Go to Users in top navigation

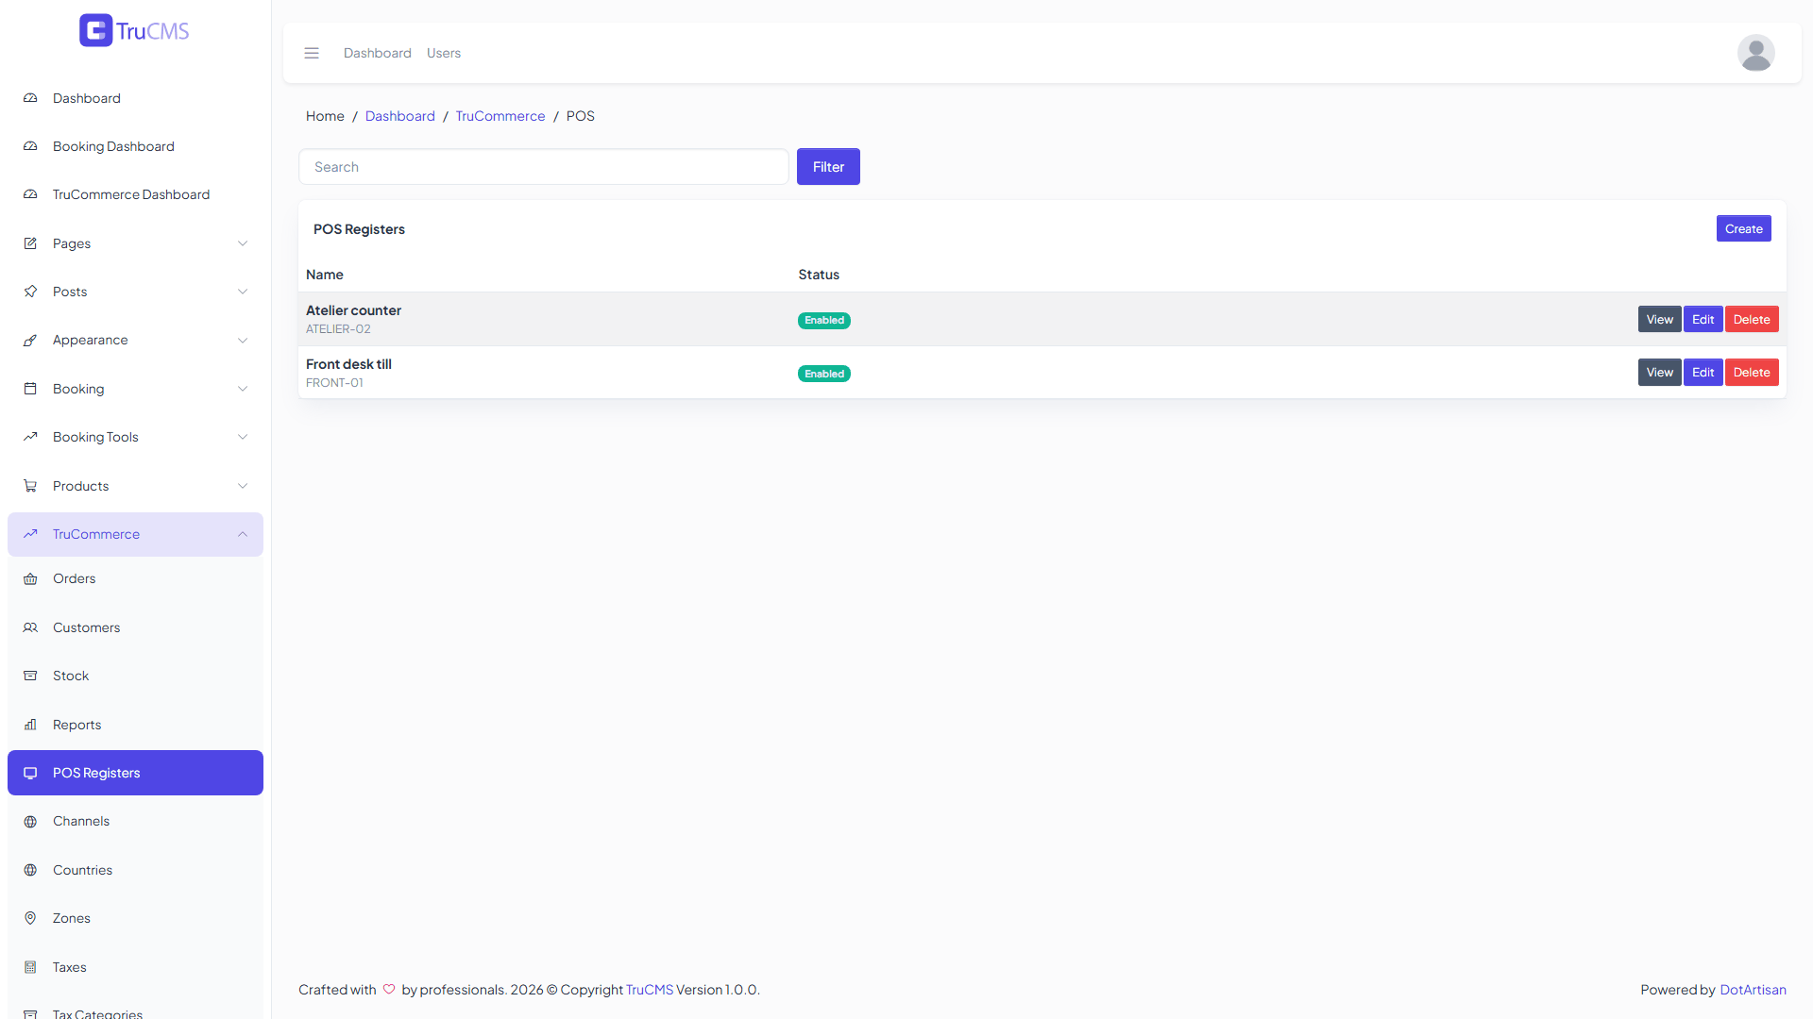[x=444, y=53]
